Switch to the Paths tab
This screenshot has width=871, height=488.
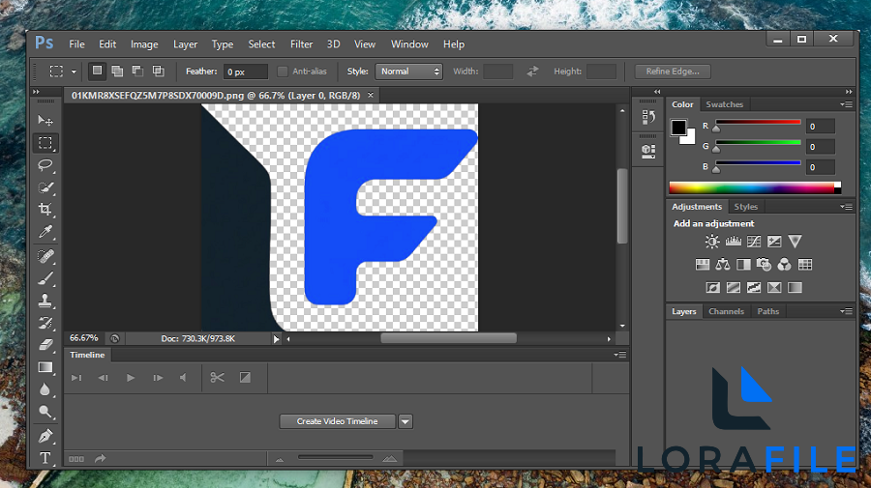pyautogui.click(x=768, y=312)
